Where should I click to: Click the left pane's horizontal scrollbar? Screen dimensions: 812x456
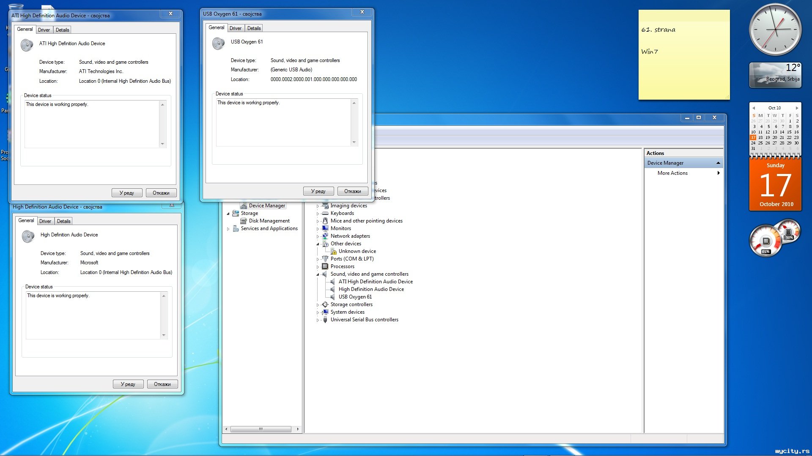[261, 429]
